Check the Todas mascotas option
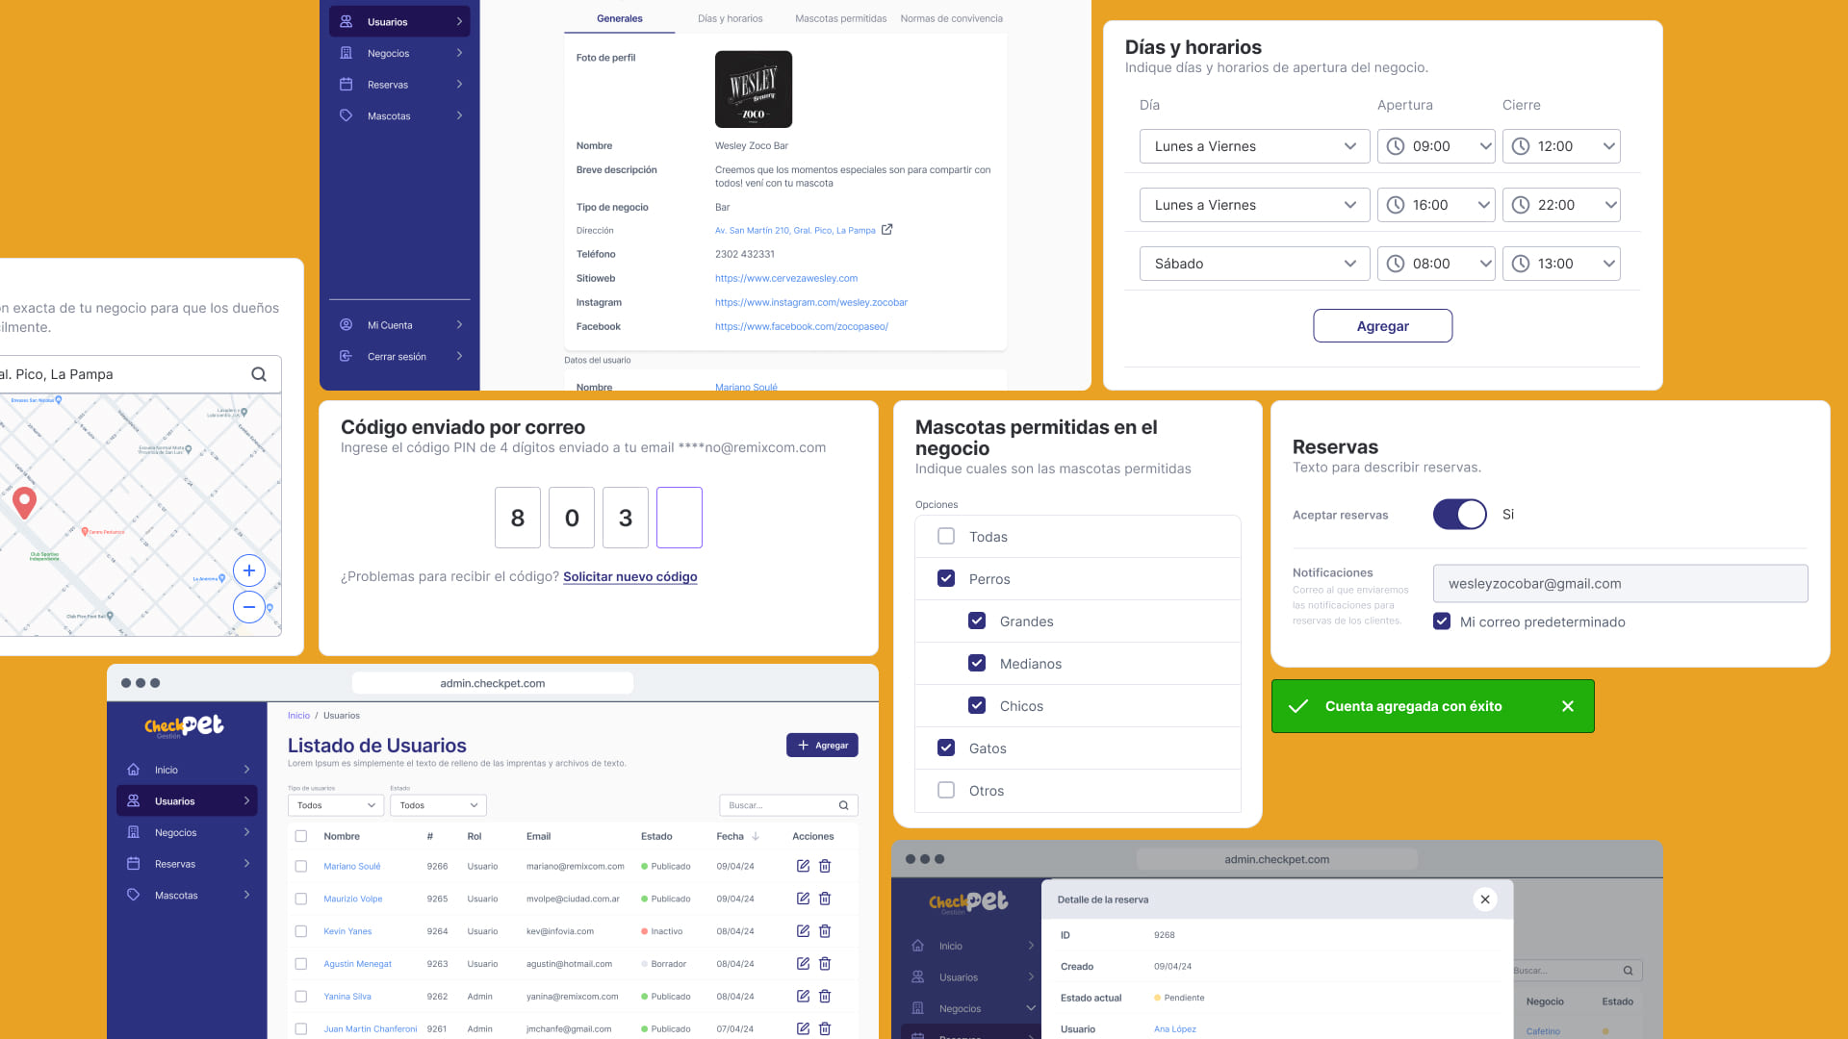 [946, 537]
